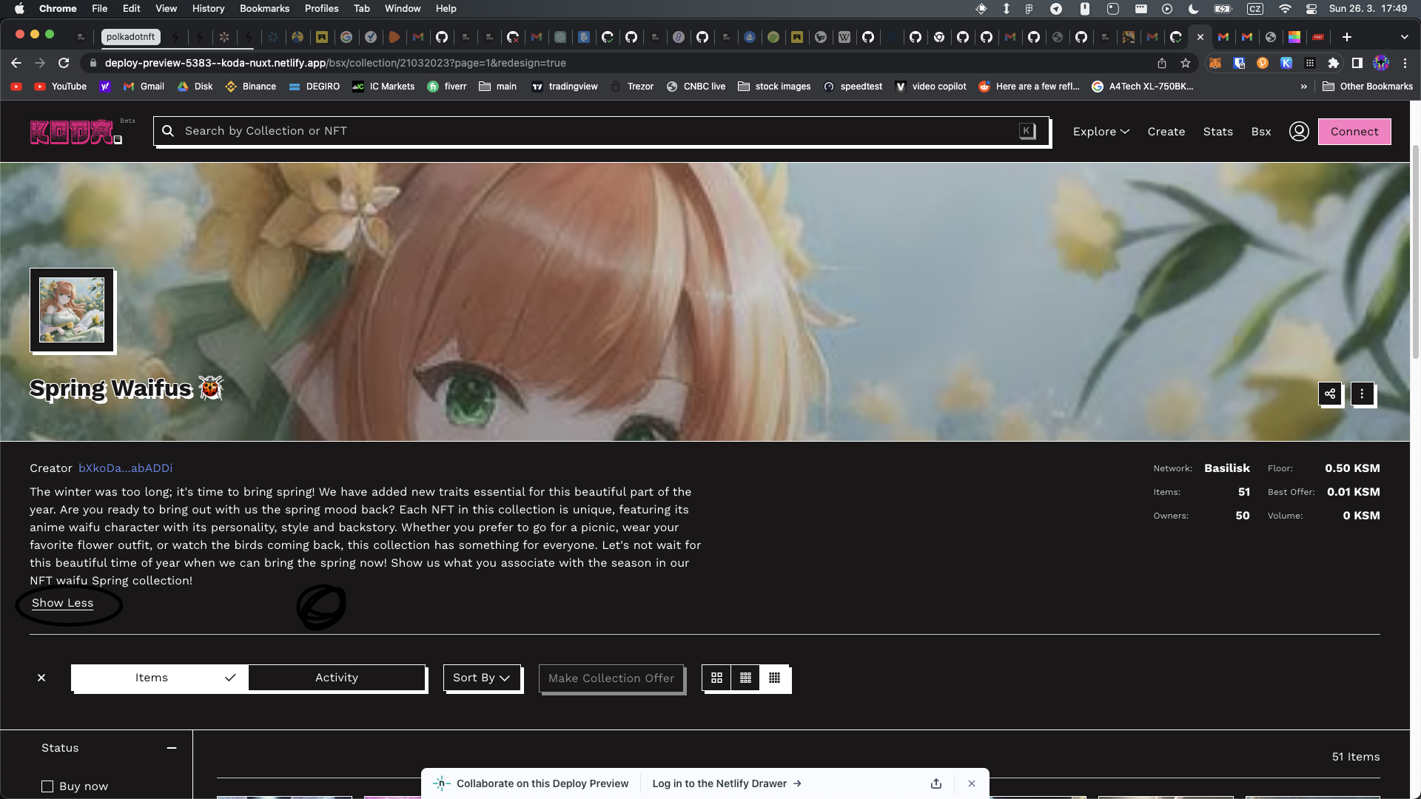Switch to the compact dense grid view
The height and width of the screenshot is (799, 1421).
pos(775,678)
